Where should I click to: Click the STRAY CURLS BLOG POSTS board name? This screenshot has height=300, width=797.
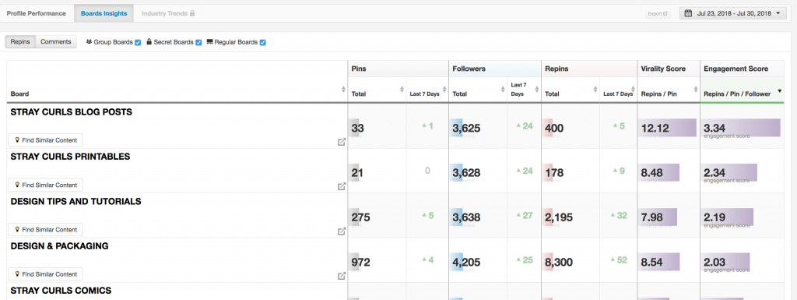tap(71, 112)
